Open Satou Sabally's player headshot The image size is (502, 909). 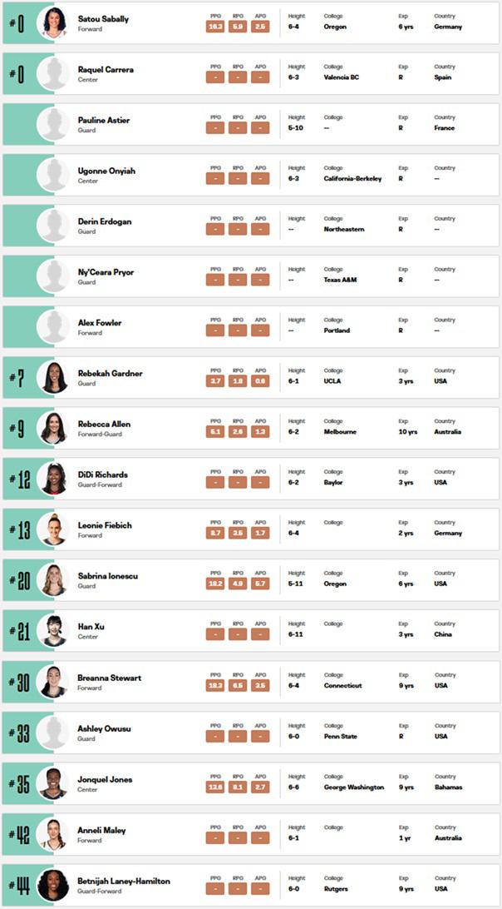[x=53, y=23]
